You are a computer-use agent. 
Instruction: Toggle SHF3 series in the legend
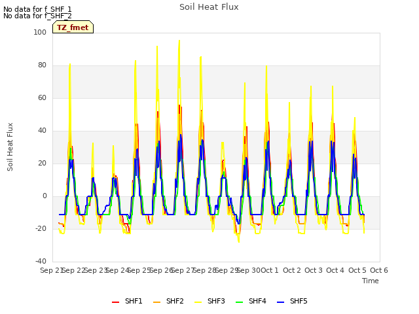point(209,301)
